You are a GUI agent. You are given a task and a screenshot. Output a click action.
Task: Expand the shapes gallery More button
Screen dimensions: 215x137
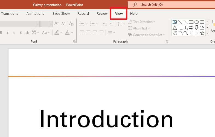pos(207,33)
